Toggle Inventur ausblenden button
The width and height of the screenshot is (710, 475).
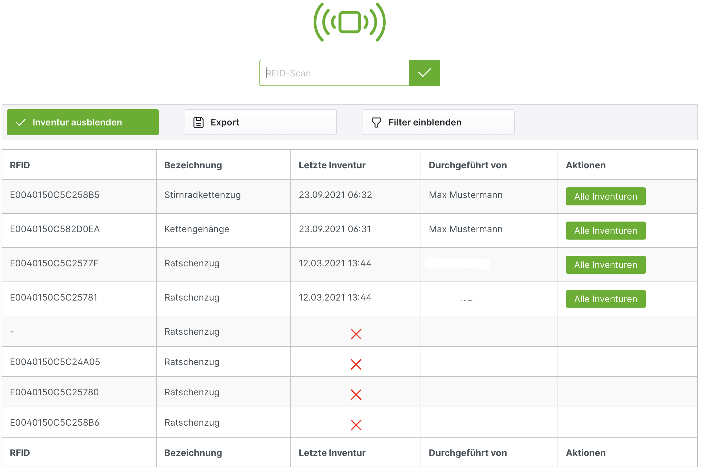tap(83, 122)
